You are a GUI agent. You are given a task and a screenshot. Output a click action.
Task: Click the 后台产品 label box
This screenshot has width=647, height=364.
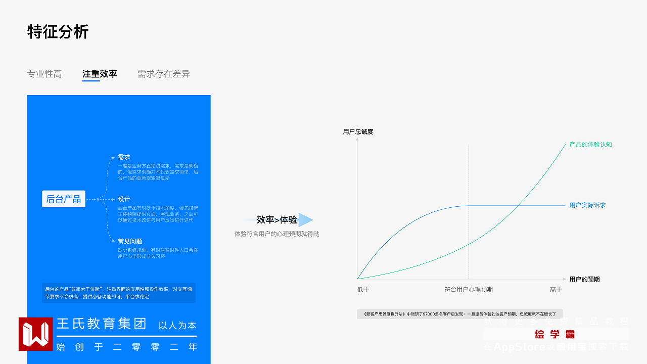click(x=64, y=199)
